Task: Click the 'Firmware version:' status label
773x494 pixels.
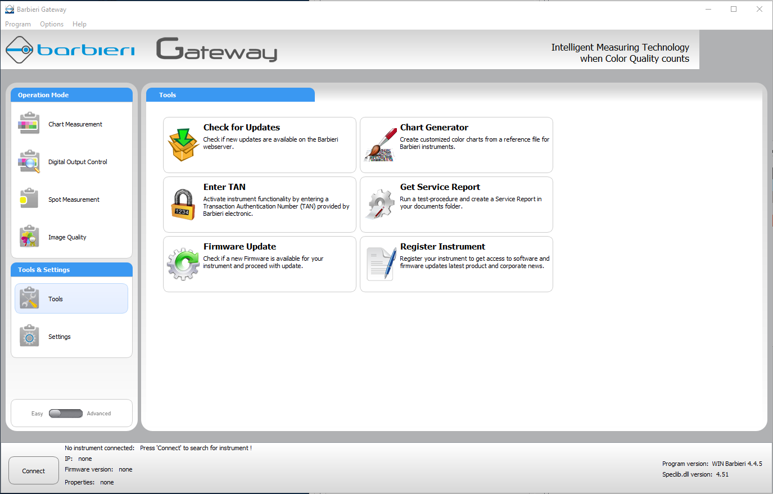Action: (x=89, y=469)
